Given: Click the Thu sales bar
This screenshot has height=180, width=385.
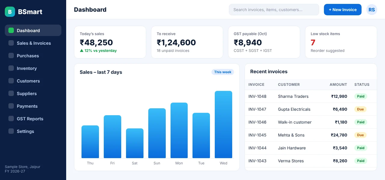Looking at the screenshot, I should (x=90, y=142).
